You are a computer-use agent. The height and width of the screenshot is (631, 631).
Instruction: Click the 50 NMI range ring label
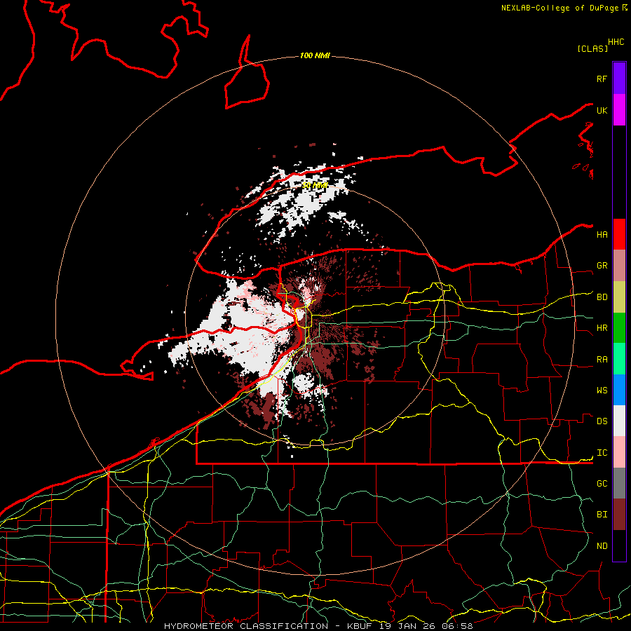315,185
